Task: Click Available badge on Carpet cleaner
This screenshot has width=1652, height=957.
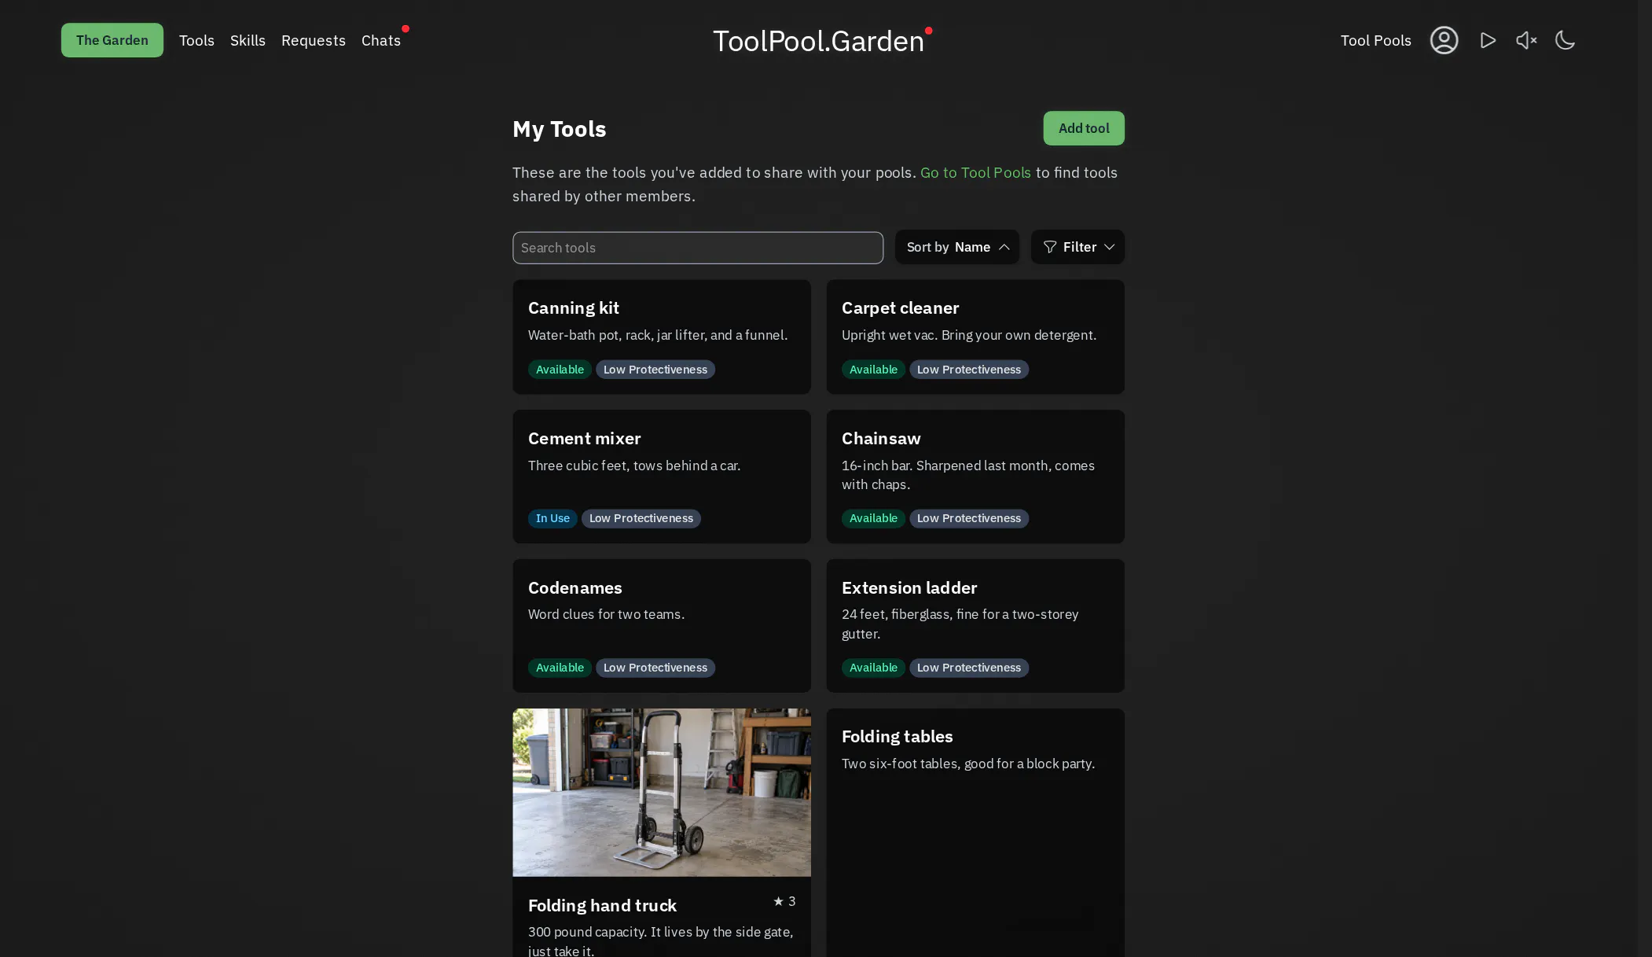Action: click(873, 370)
